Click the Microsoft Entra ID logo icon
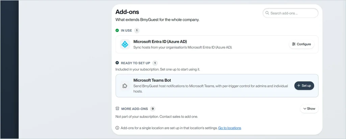Viewport: 346px width, 139px height. [125, 44]
